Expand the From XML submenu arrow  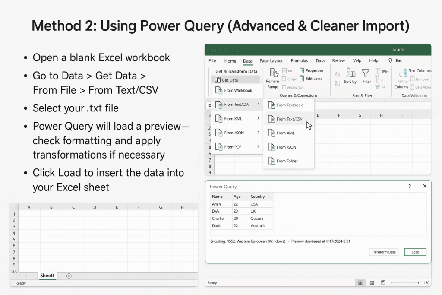(x=258, y=119)
